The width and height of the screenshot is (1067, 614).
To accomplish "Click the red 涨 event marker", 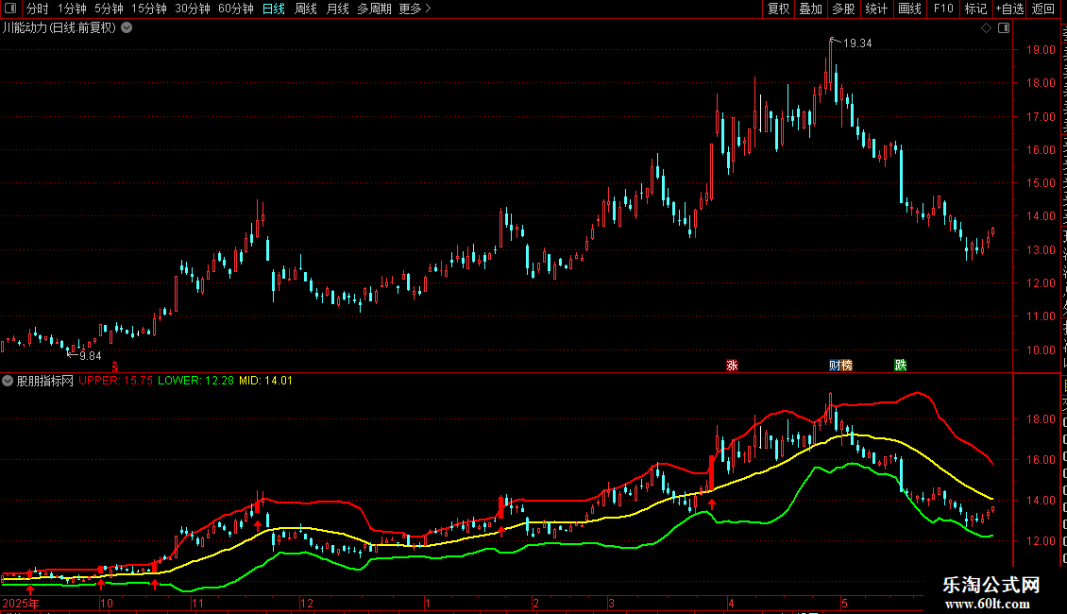I will (x=732, y=366).
